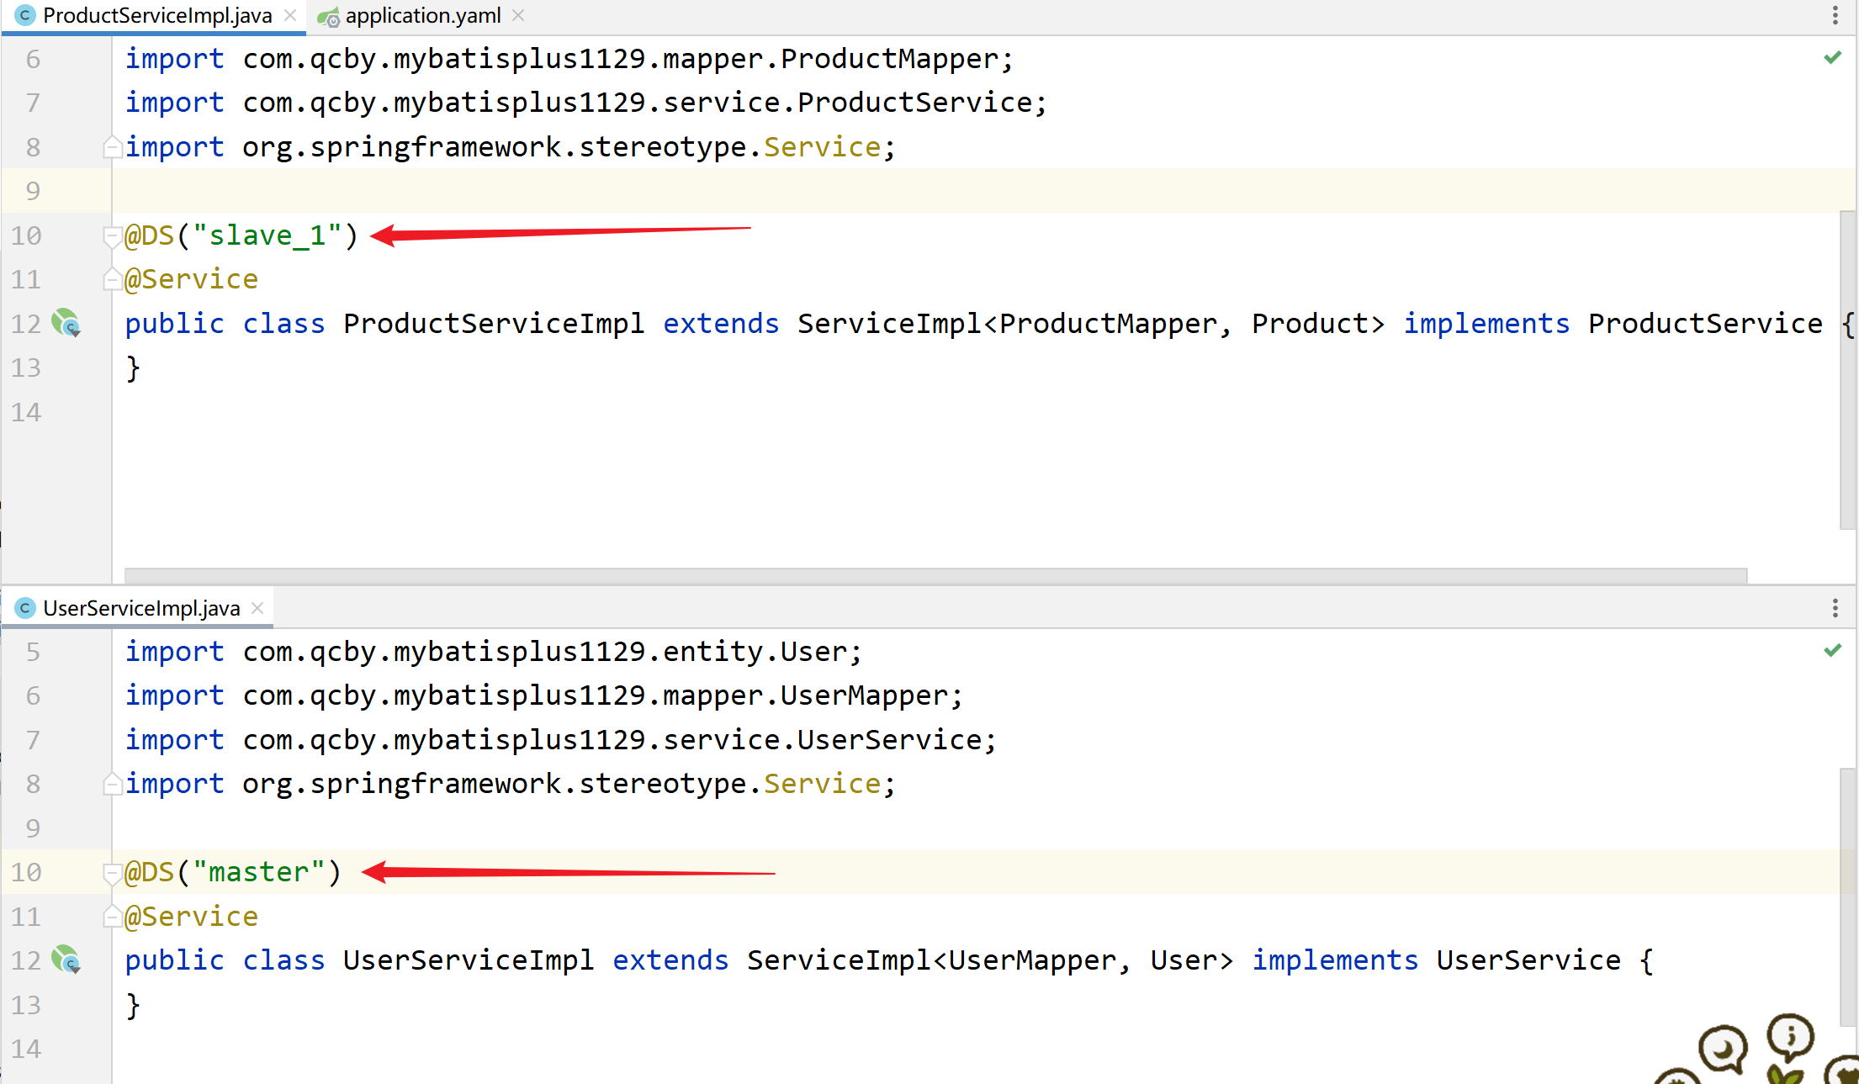Click the UserService interface name after implements
Screen dimensions: 1859x1084
[x=1528, y=960]
